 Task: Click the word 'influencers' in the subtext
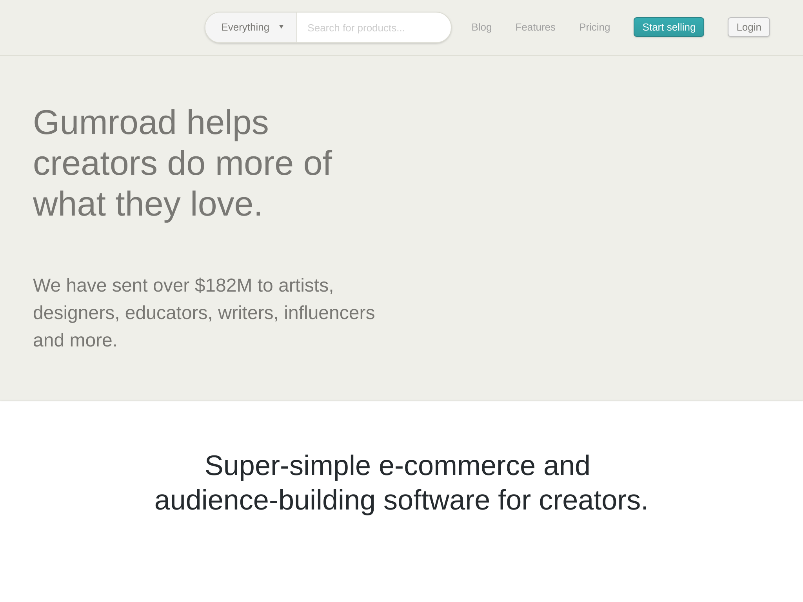(x=329, y=313)
